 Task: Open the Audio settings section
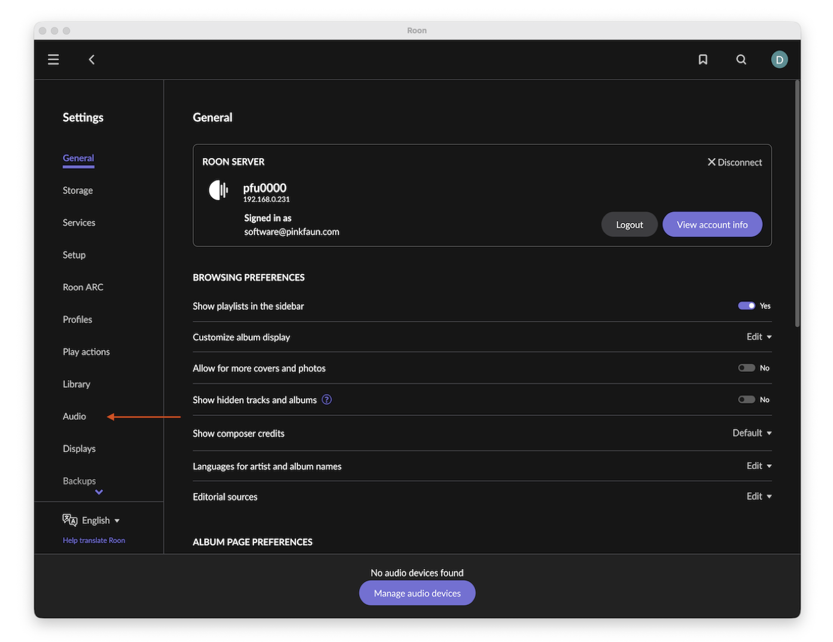pos(74,417)
